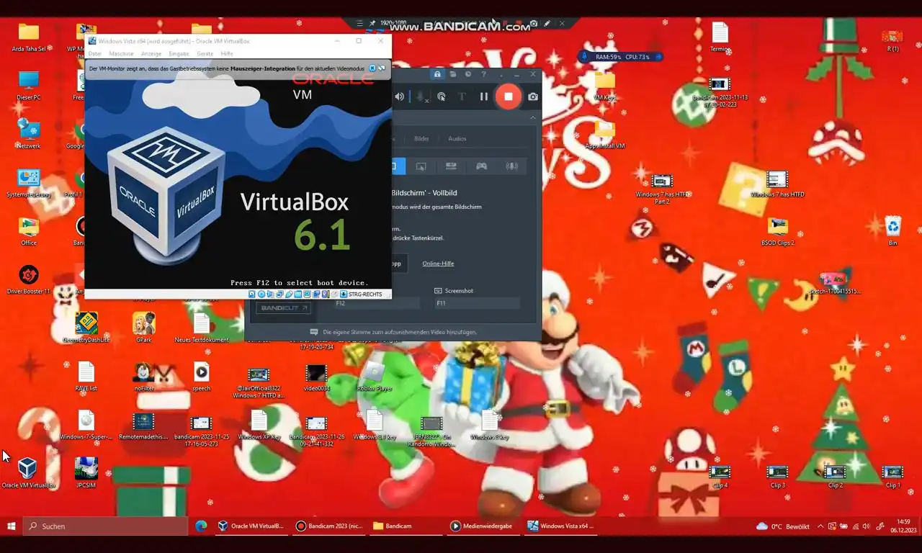Stop the Bandicam recording with the red button
The width and height of the screenshot is (922, 553).
tap(508, 96)
